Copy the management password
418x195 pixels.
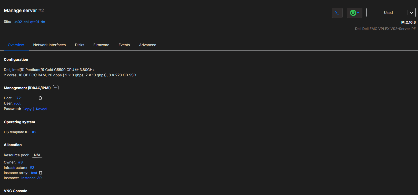(27, 109)
